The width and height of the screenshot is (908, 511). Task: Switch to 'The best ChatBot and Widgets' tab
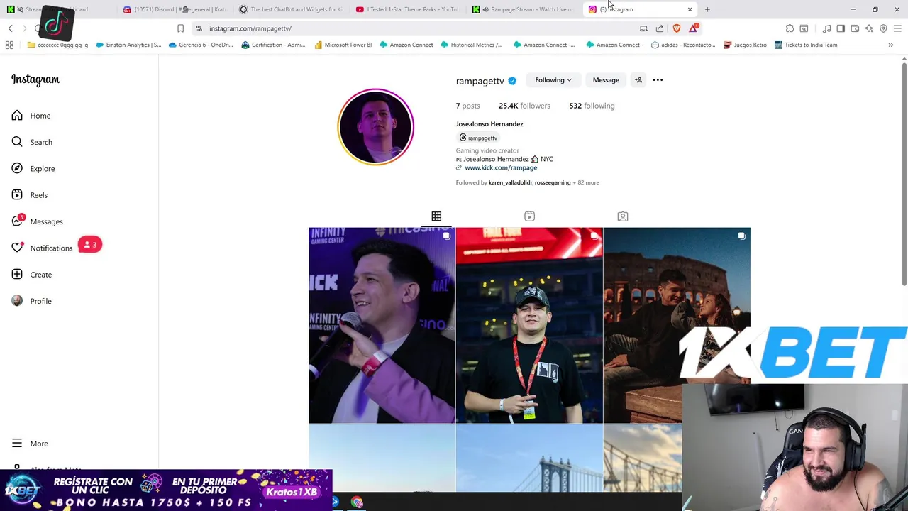point(292,9)
